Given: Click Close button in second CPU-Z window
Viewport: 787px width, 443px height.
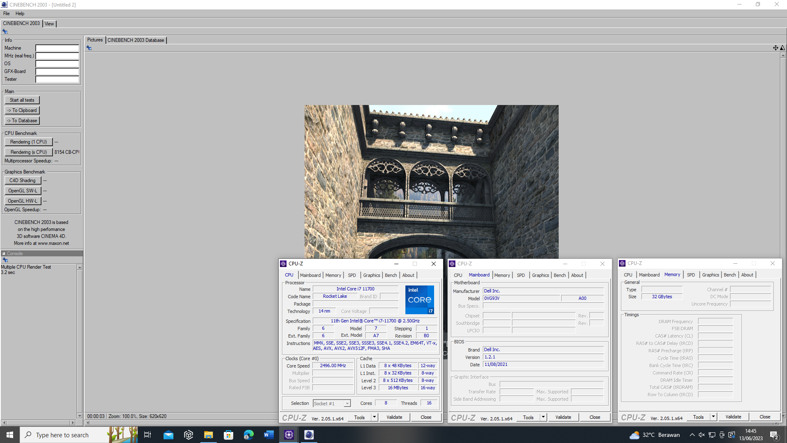Looking at the screenshot, I should point(595,417).
